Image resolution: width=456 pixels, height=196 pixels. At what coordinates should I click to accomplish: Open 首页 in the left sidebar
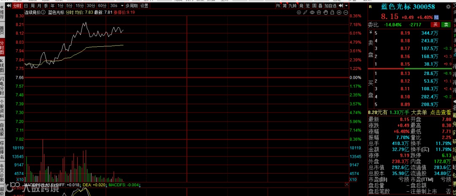pos(2,30)
